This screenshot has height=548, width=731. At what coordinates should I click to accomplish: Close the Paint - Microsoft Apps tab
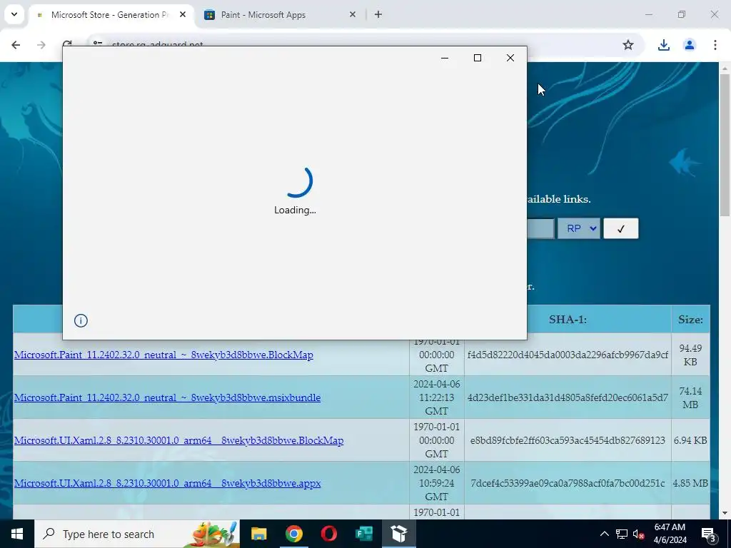click(x=353, y=14)
